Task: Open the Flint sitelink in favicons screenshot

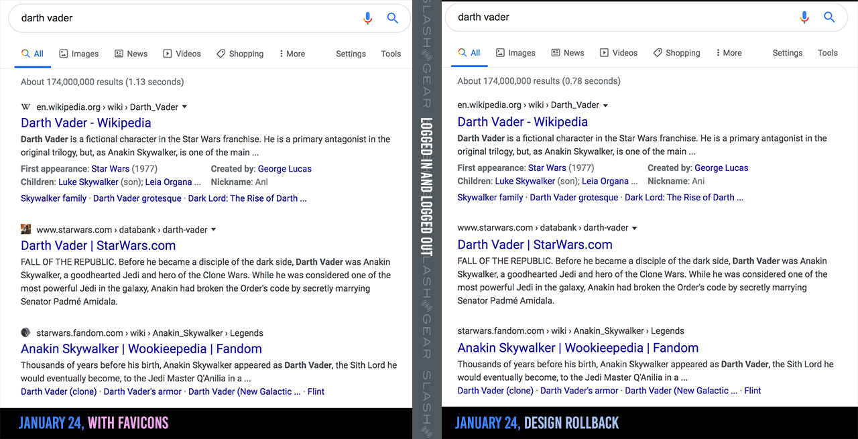Action: 316,391
